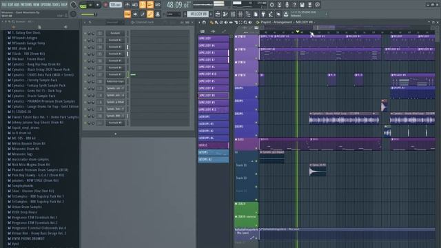Click the render/export audio icon

[x=309, y=5]
